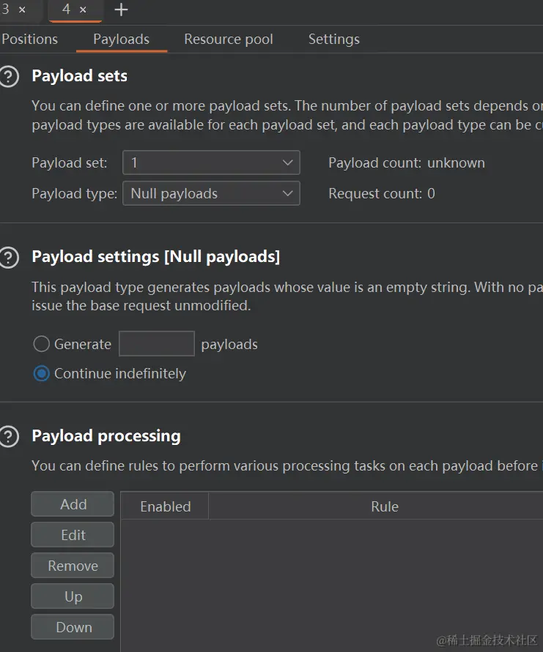Close Intruder tab 4

[84, 10]
